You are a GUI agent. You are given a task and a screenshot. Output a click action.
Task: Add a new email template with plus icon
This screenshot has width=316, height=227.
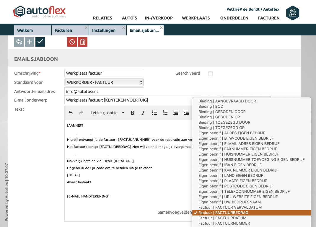(x=30, y=42)
